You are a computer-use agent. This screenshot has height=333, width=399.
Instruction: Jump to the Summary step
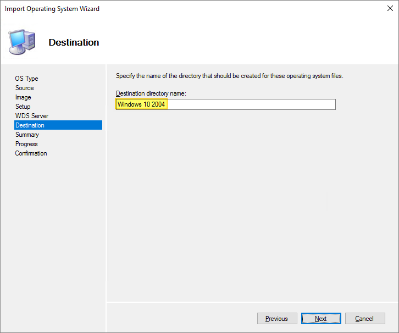[x=27, y=135]
